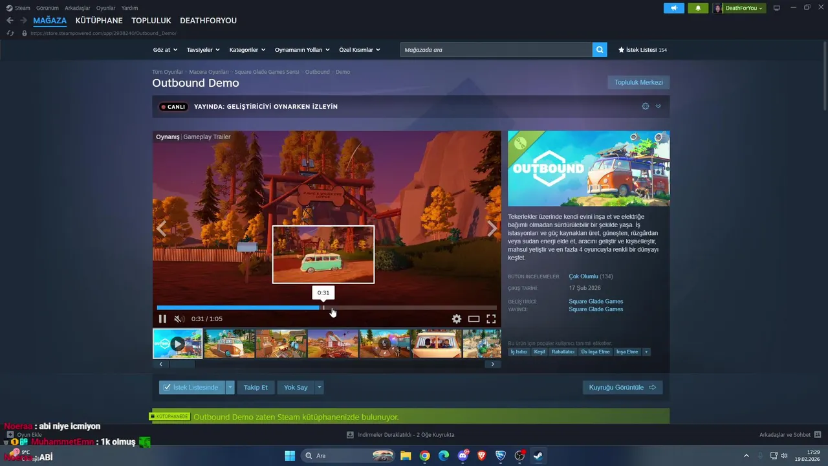
Task: Pause the gameplay trailer video
Action: pyautogui.click(x=162, y=319)
